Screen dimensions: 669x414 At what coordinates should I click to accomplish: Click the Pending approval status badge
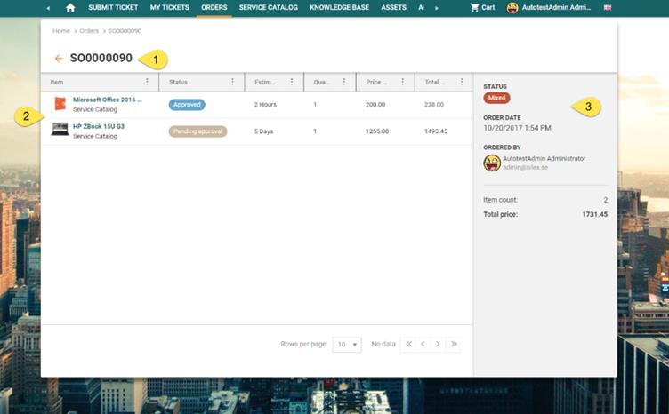197,131
